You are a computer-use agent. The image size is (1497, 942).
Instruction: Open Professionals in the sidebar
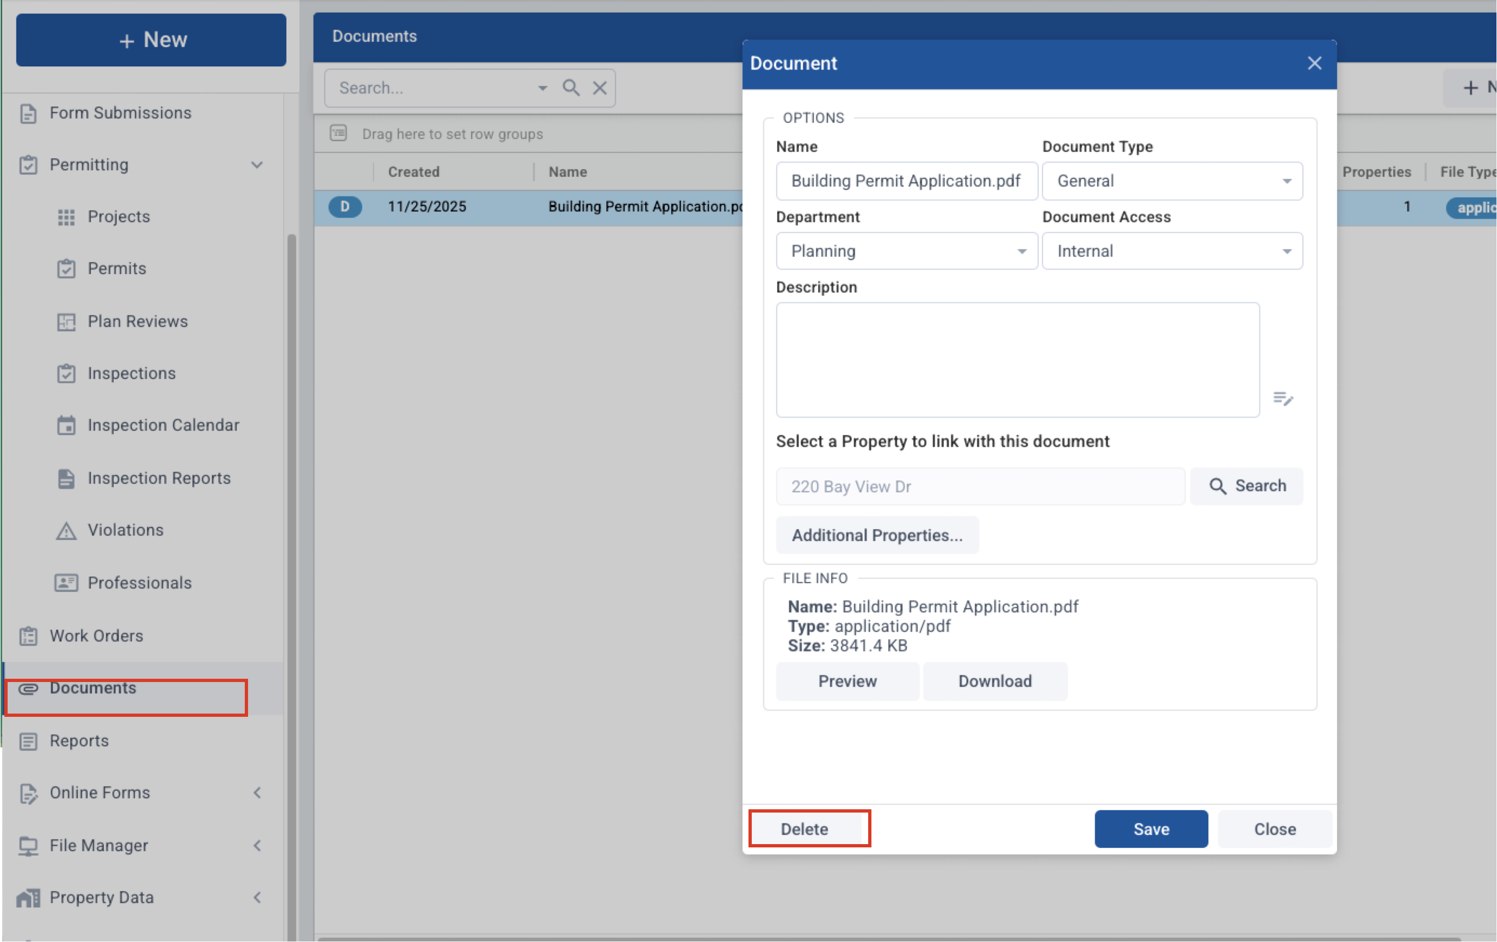(x=139, y=583)
